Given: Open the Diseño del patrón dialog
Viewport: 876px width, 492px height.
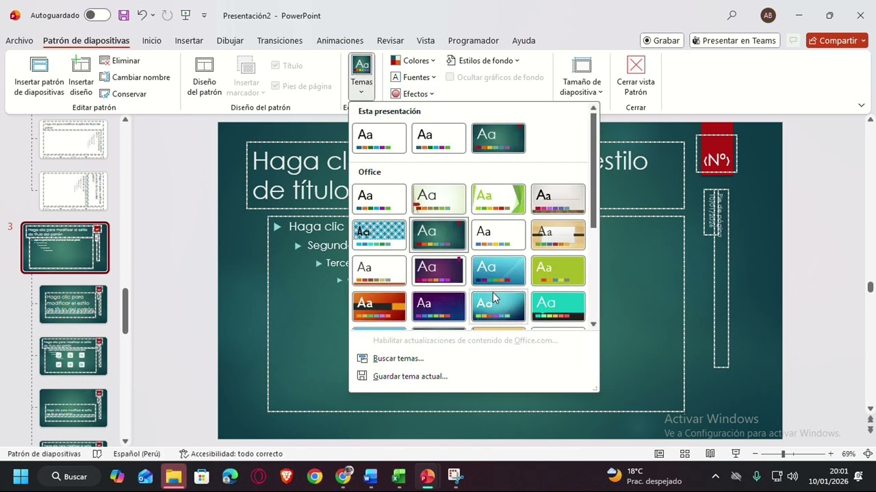Looking at the screenshot, I should [x=205, y=77].
